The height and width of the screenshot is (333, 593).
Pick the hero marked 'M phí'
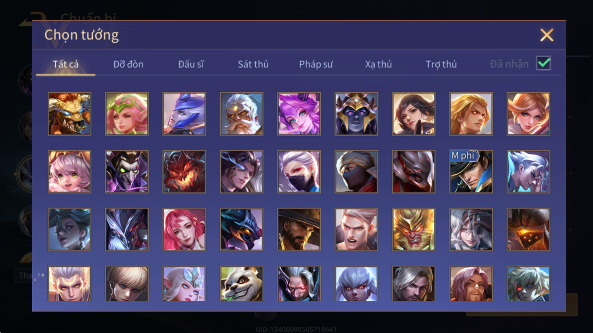471,171
